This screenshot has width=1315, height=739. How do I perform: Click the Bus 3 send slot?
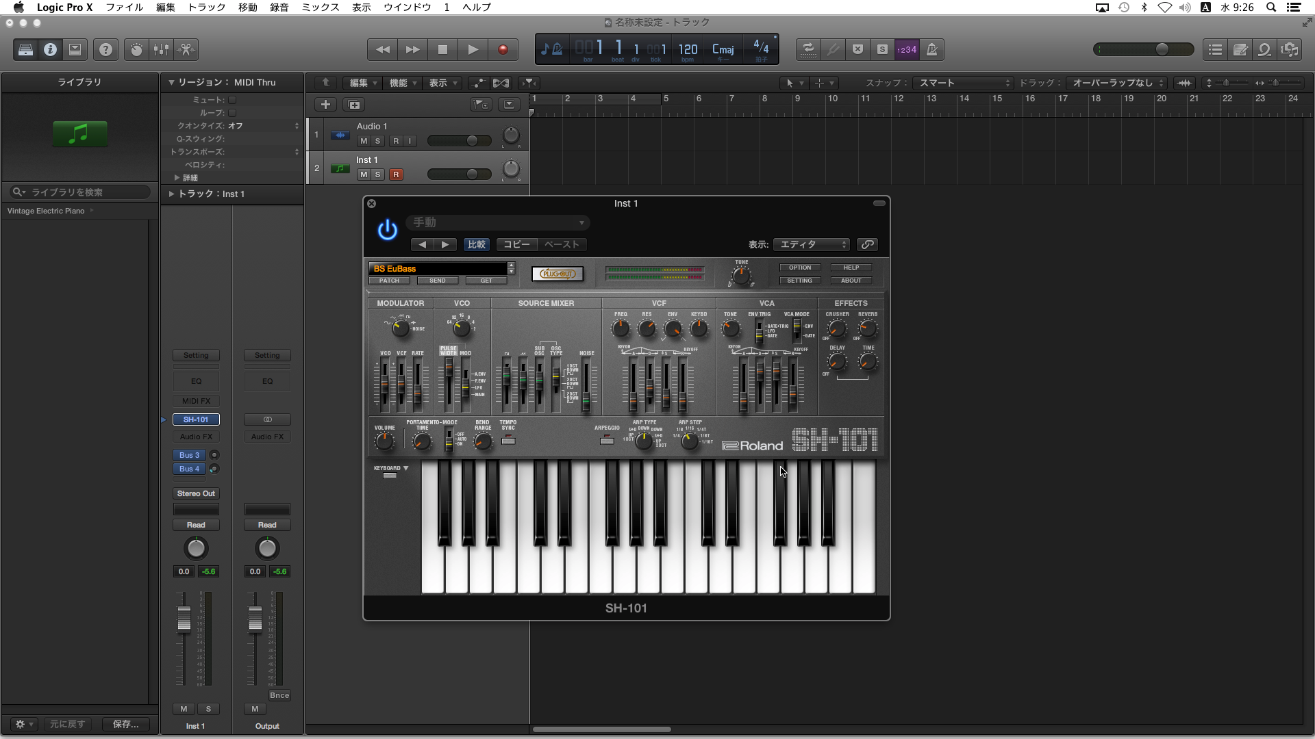tap(190, 455)
